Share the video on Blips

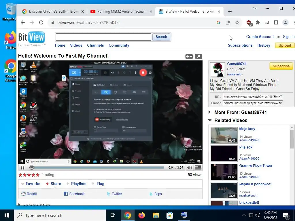(156, 194)
